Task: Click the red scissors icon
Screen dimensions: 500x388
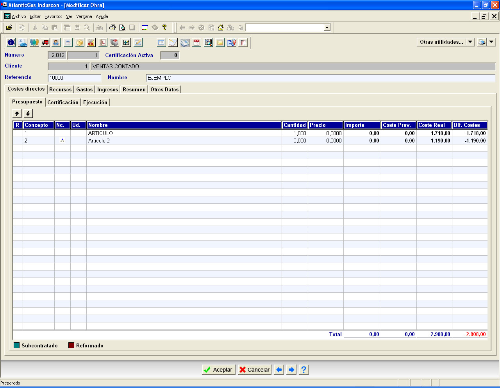Action: click(x=91, y=43)
